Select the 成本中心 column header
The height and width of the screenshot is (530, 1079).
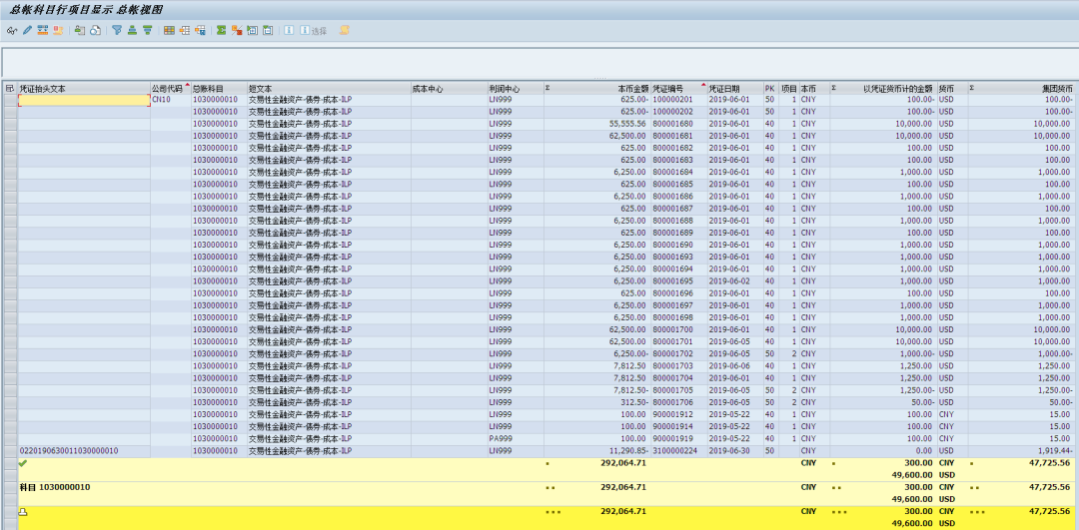click(x=450, y=89)
